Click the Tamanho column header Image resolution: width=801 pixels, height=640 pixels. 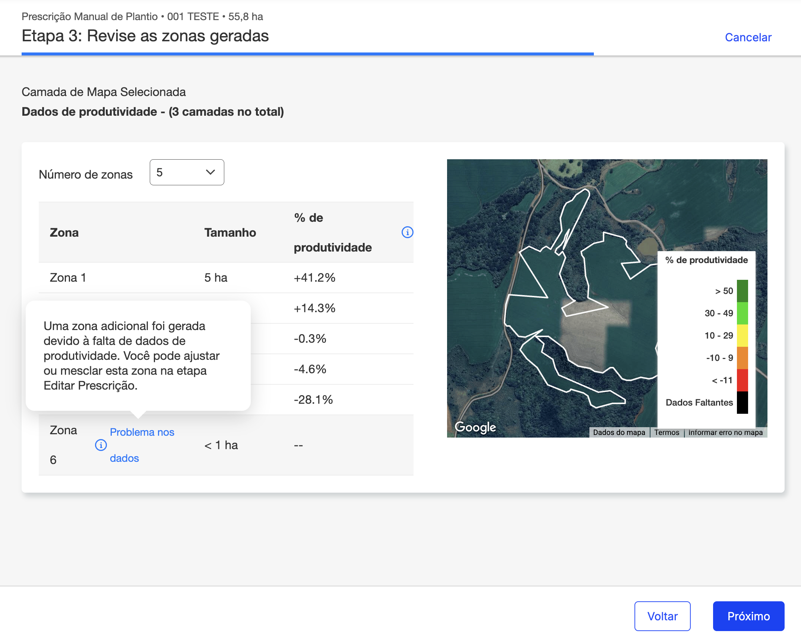(x=230, y=233)
